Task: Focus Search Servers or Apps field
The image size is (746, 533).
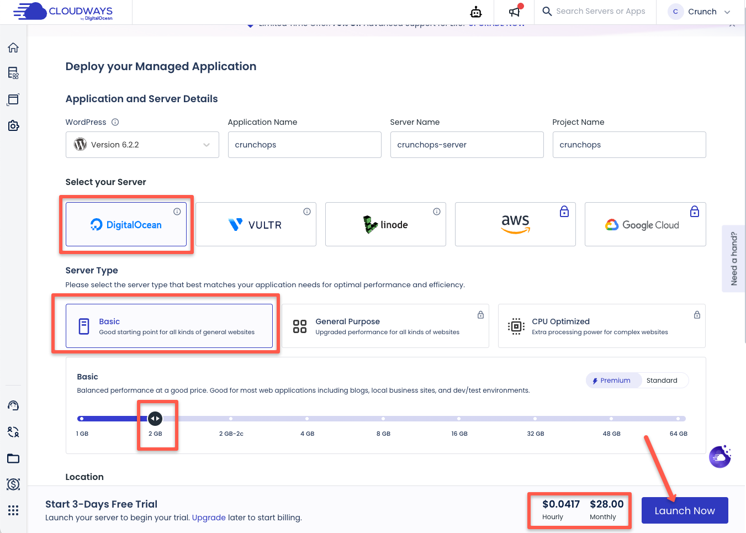Action: coord(601,11)
